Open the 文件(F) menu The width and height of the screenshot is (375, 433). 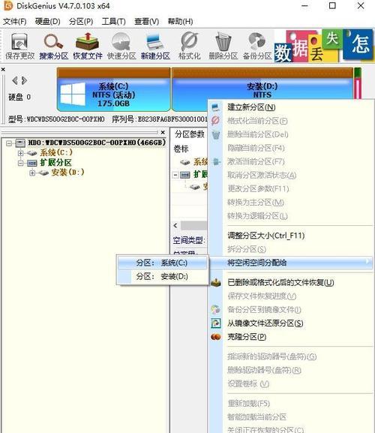[14, 21]
